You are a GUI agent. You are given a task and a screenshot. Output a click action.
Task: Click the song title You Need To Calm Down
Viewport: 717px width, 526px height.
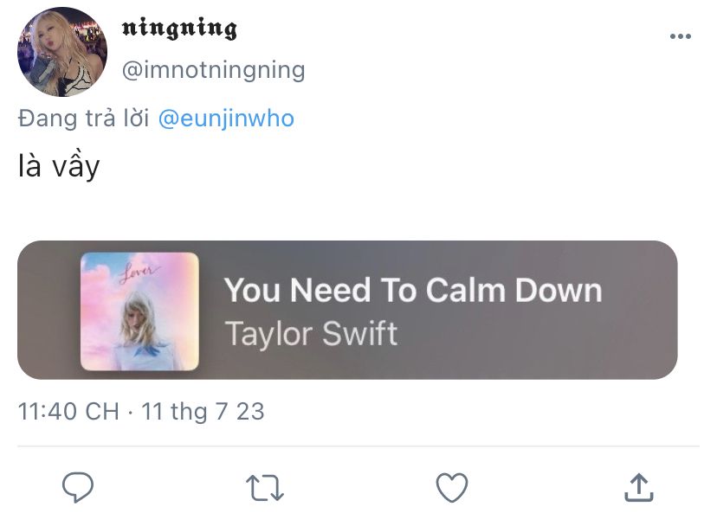(x=413, y=290)
